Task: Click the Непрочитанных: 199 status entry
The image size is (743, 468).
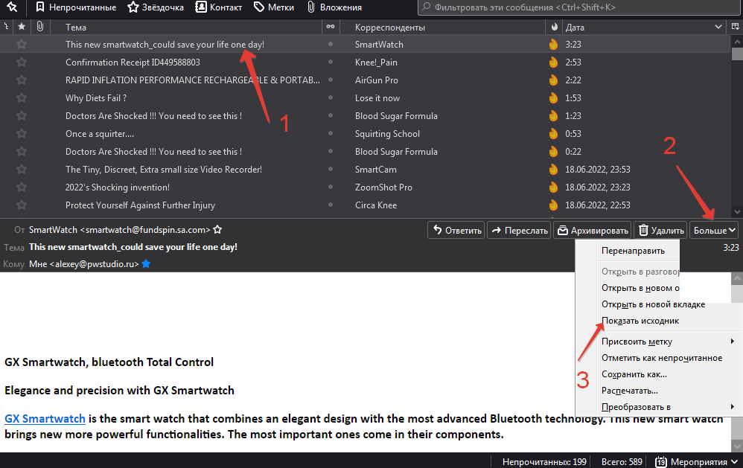Action: pos(544,462)
